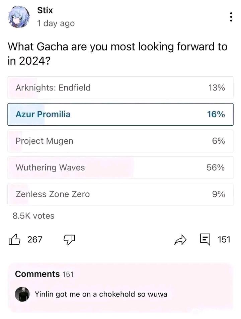Click the "1 day ago" timestamp

click(x=56, y=23)
